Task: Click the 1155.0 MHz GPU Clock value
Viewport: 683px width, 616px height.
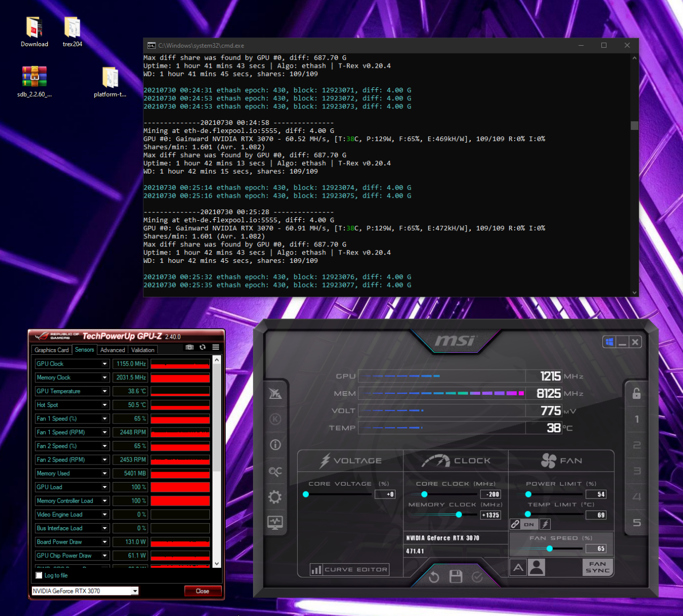Action: [x=130, y=364]
